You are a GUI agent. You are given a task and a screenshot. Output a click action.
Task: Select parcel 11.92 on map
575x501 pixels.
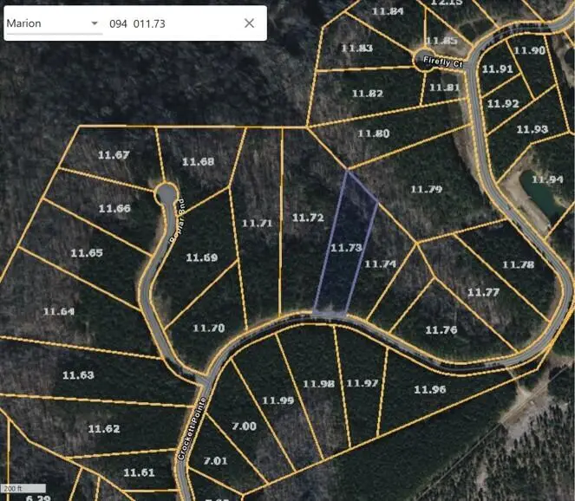[x=504, y=104]
